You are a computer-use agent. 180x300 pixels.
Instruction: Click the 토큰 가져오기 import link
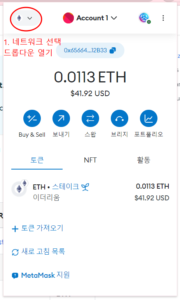point(37,228)
